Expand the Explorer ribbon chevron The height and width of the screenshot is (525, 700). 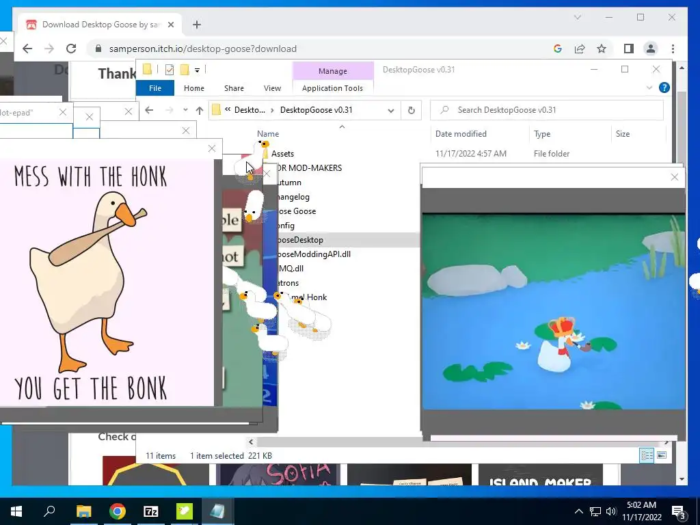pos(649,87)
